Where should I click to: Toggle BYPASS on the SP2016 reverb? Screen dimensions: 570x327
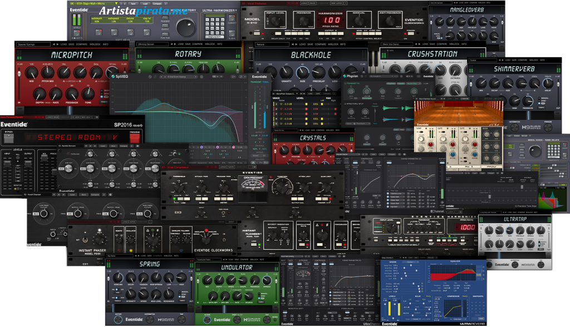click(8, 137)
